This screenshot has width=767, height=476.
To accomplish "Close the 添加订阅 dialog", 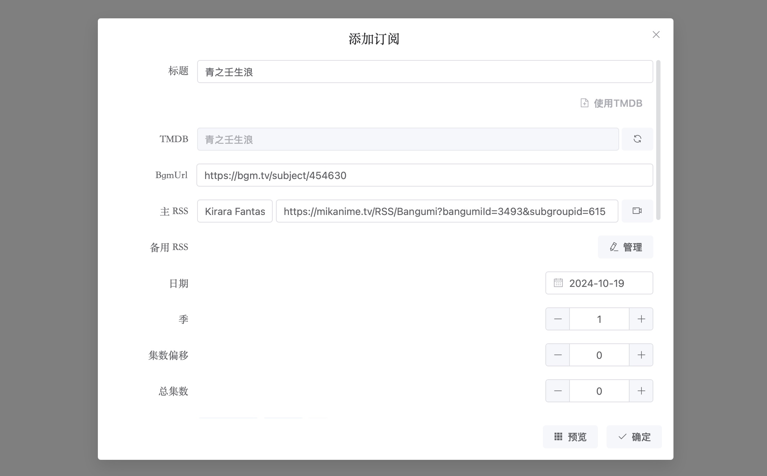I will pos(656,35).
